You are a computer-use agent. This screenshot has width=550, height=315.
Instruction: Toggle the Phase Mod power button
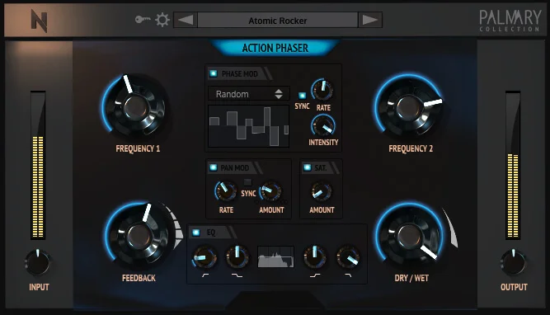tap(214, 73)
